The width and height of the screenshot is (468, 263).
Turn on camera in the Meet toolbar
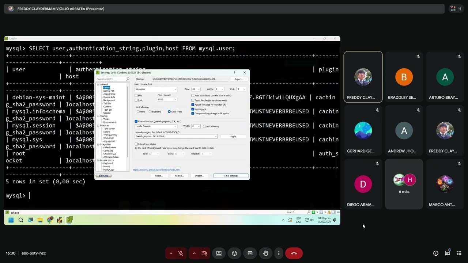pos(204,253)
